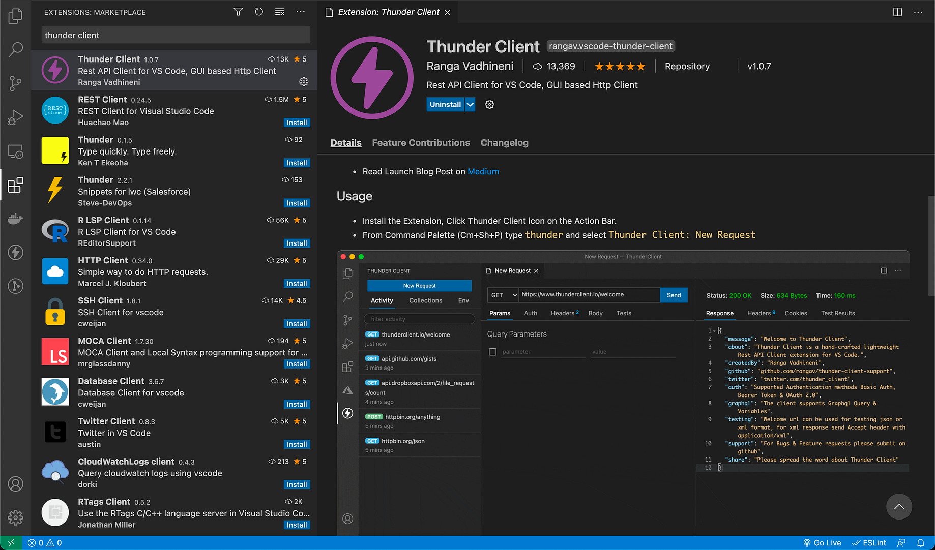Screen dimensions: 935x550
Task: Refresh the extensions marketplace list
Action: tap(259, 12)
